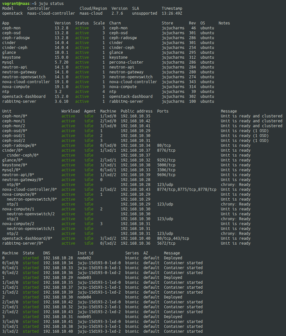286x336 pixels.
Task: Select the 'rabbitmq-server/0*' unit name
Action: pyautogui.click(x=23, y=243)
